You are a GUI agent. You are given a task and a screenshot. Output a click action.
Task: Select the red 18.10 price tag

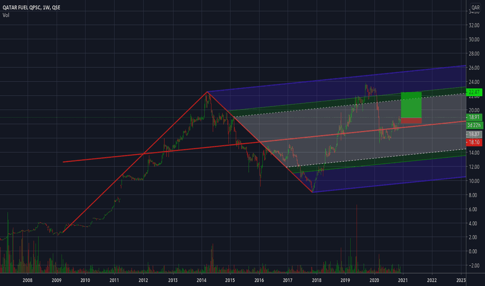(474, 142)
